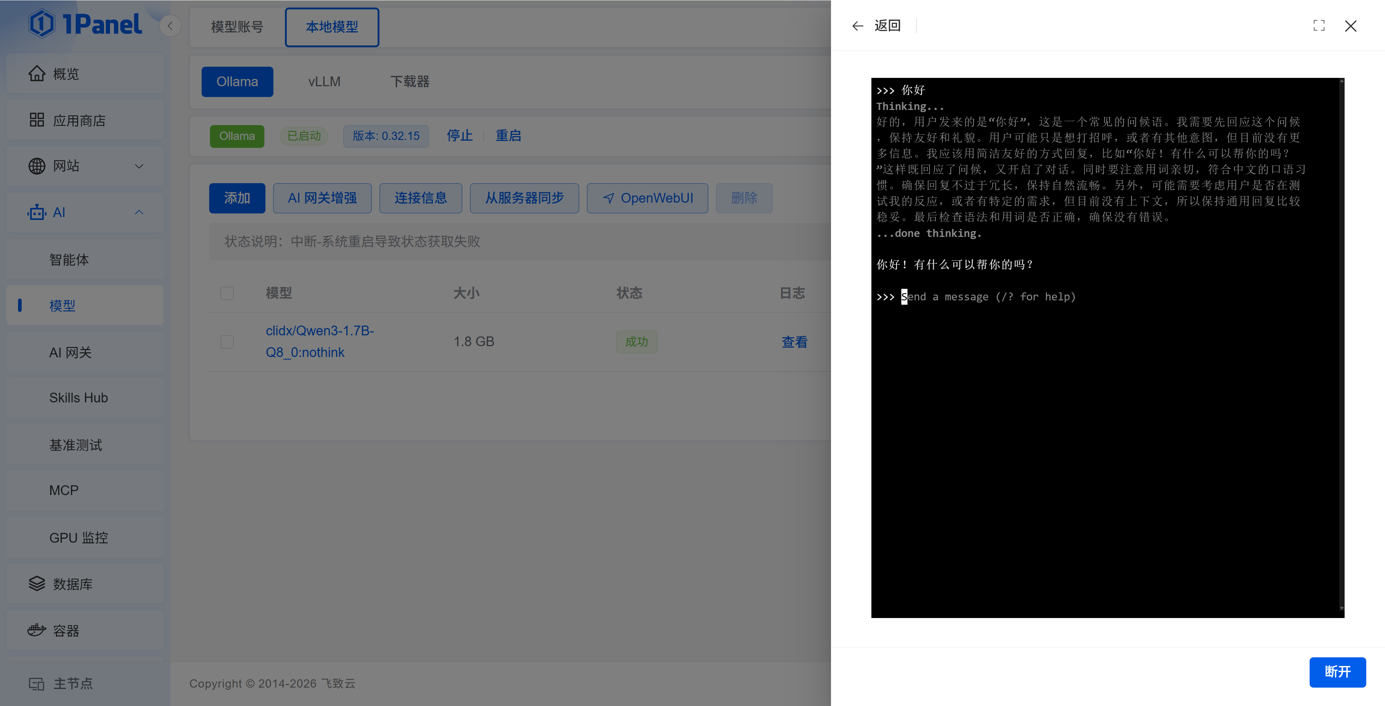Open Skills Hub in the sidebar
The image size is (1385, 706).
pos(85,398)
